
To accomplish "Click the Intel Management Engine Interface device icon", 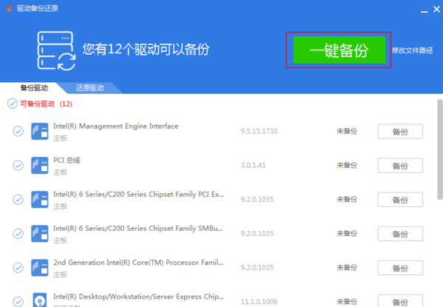I will [x=40, y=132].
